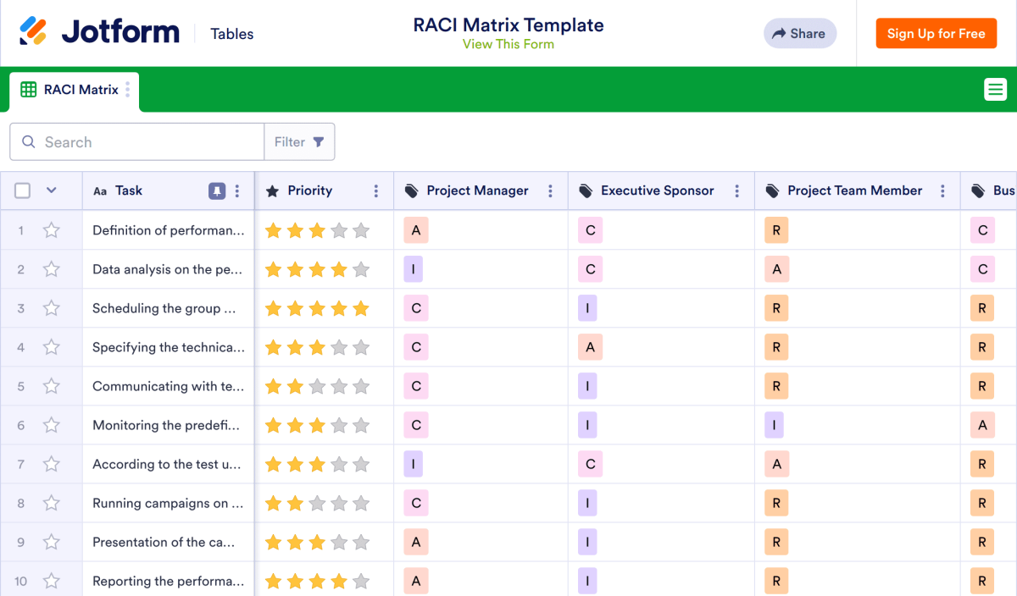Open the hamburger menu on green bar
Viewport: 1017px width, 596px height.
tap(995, 89)
